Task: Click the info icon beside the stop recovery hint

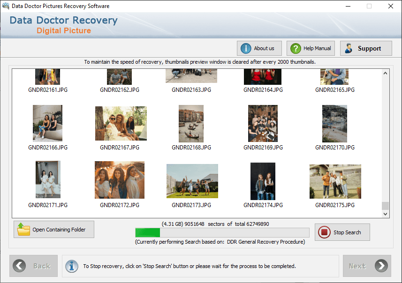Action: [72, 266]
